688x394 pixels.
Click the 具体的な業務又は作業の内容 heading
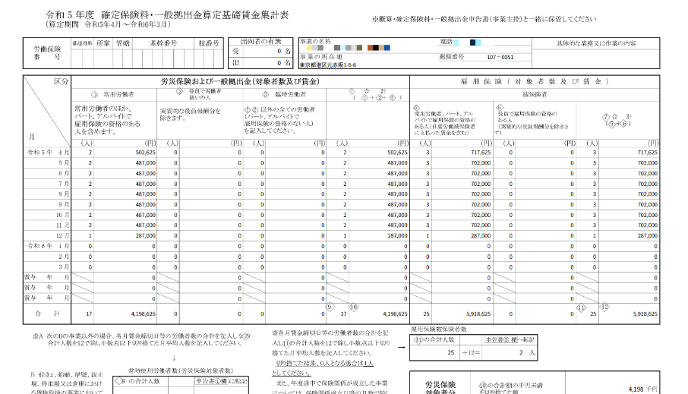[x=596, y=43]
